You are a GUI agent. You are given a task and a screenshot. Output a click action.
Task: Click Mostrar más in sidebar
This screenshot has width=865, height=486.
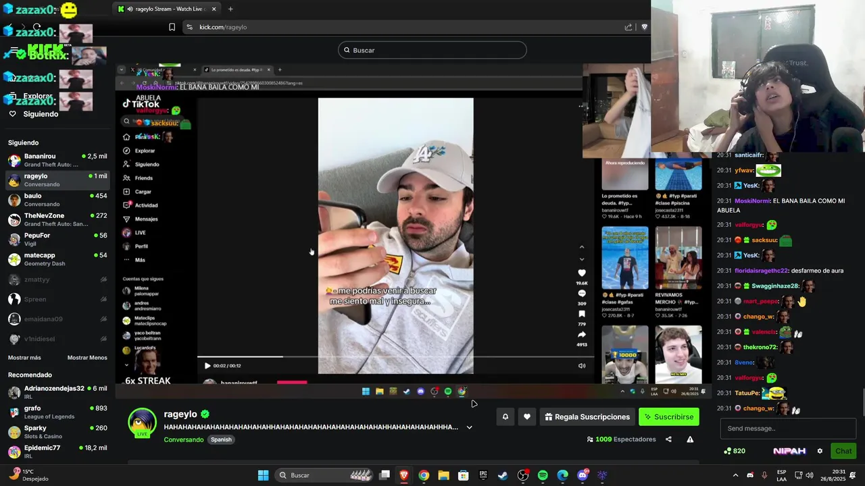point(24,358)
